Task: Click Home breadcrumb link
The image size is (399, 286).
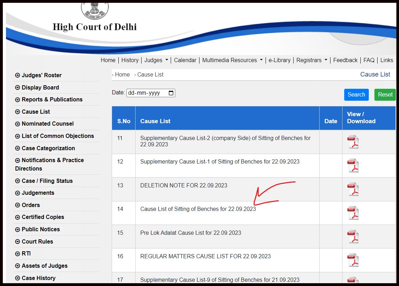Action: point(122,75)
